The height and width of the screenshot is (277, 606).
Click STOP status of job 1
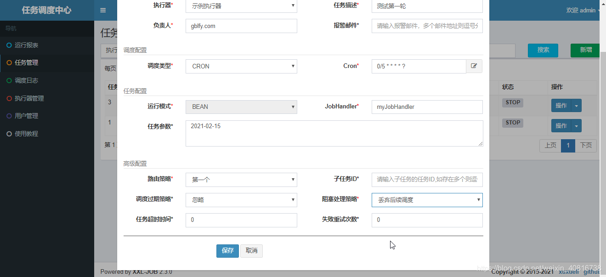click(513, 123)
